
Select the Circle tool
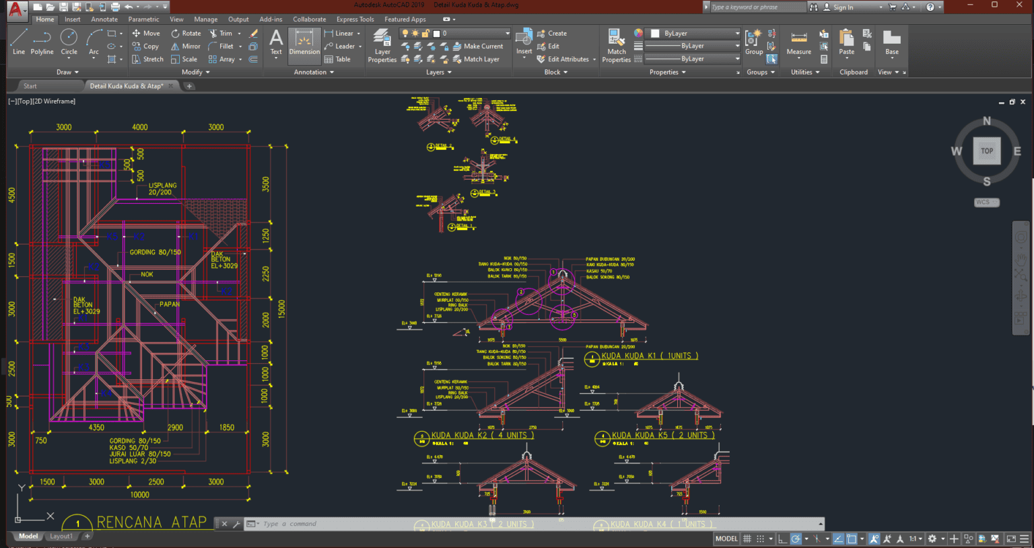(69, 43)
